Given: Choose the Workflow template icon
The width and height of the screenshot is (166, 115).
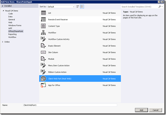Looking at the screenshot, I should coord(43,33).
